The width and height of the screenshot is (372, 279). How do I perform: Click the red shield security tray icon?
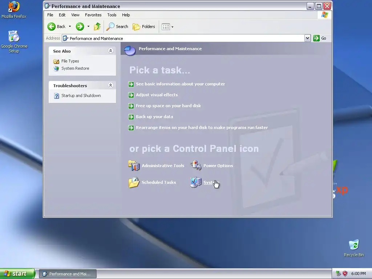345,274
